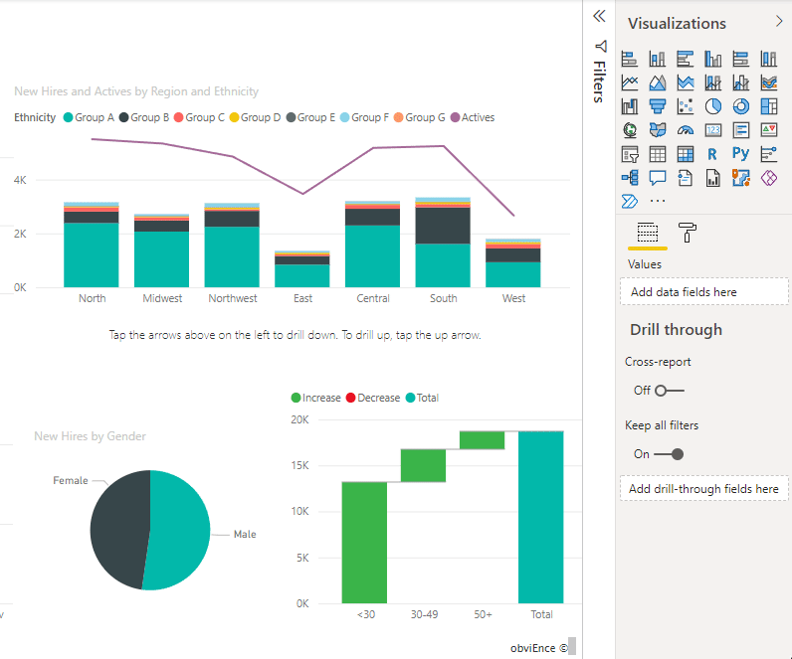Choose the donut chart visualization icon

pos(740,105)
